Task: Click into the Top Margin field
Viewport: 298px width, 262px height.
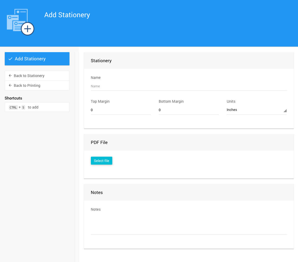Action: (x=120, y=110)
